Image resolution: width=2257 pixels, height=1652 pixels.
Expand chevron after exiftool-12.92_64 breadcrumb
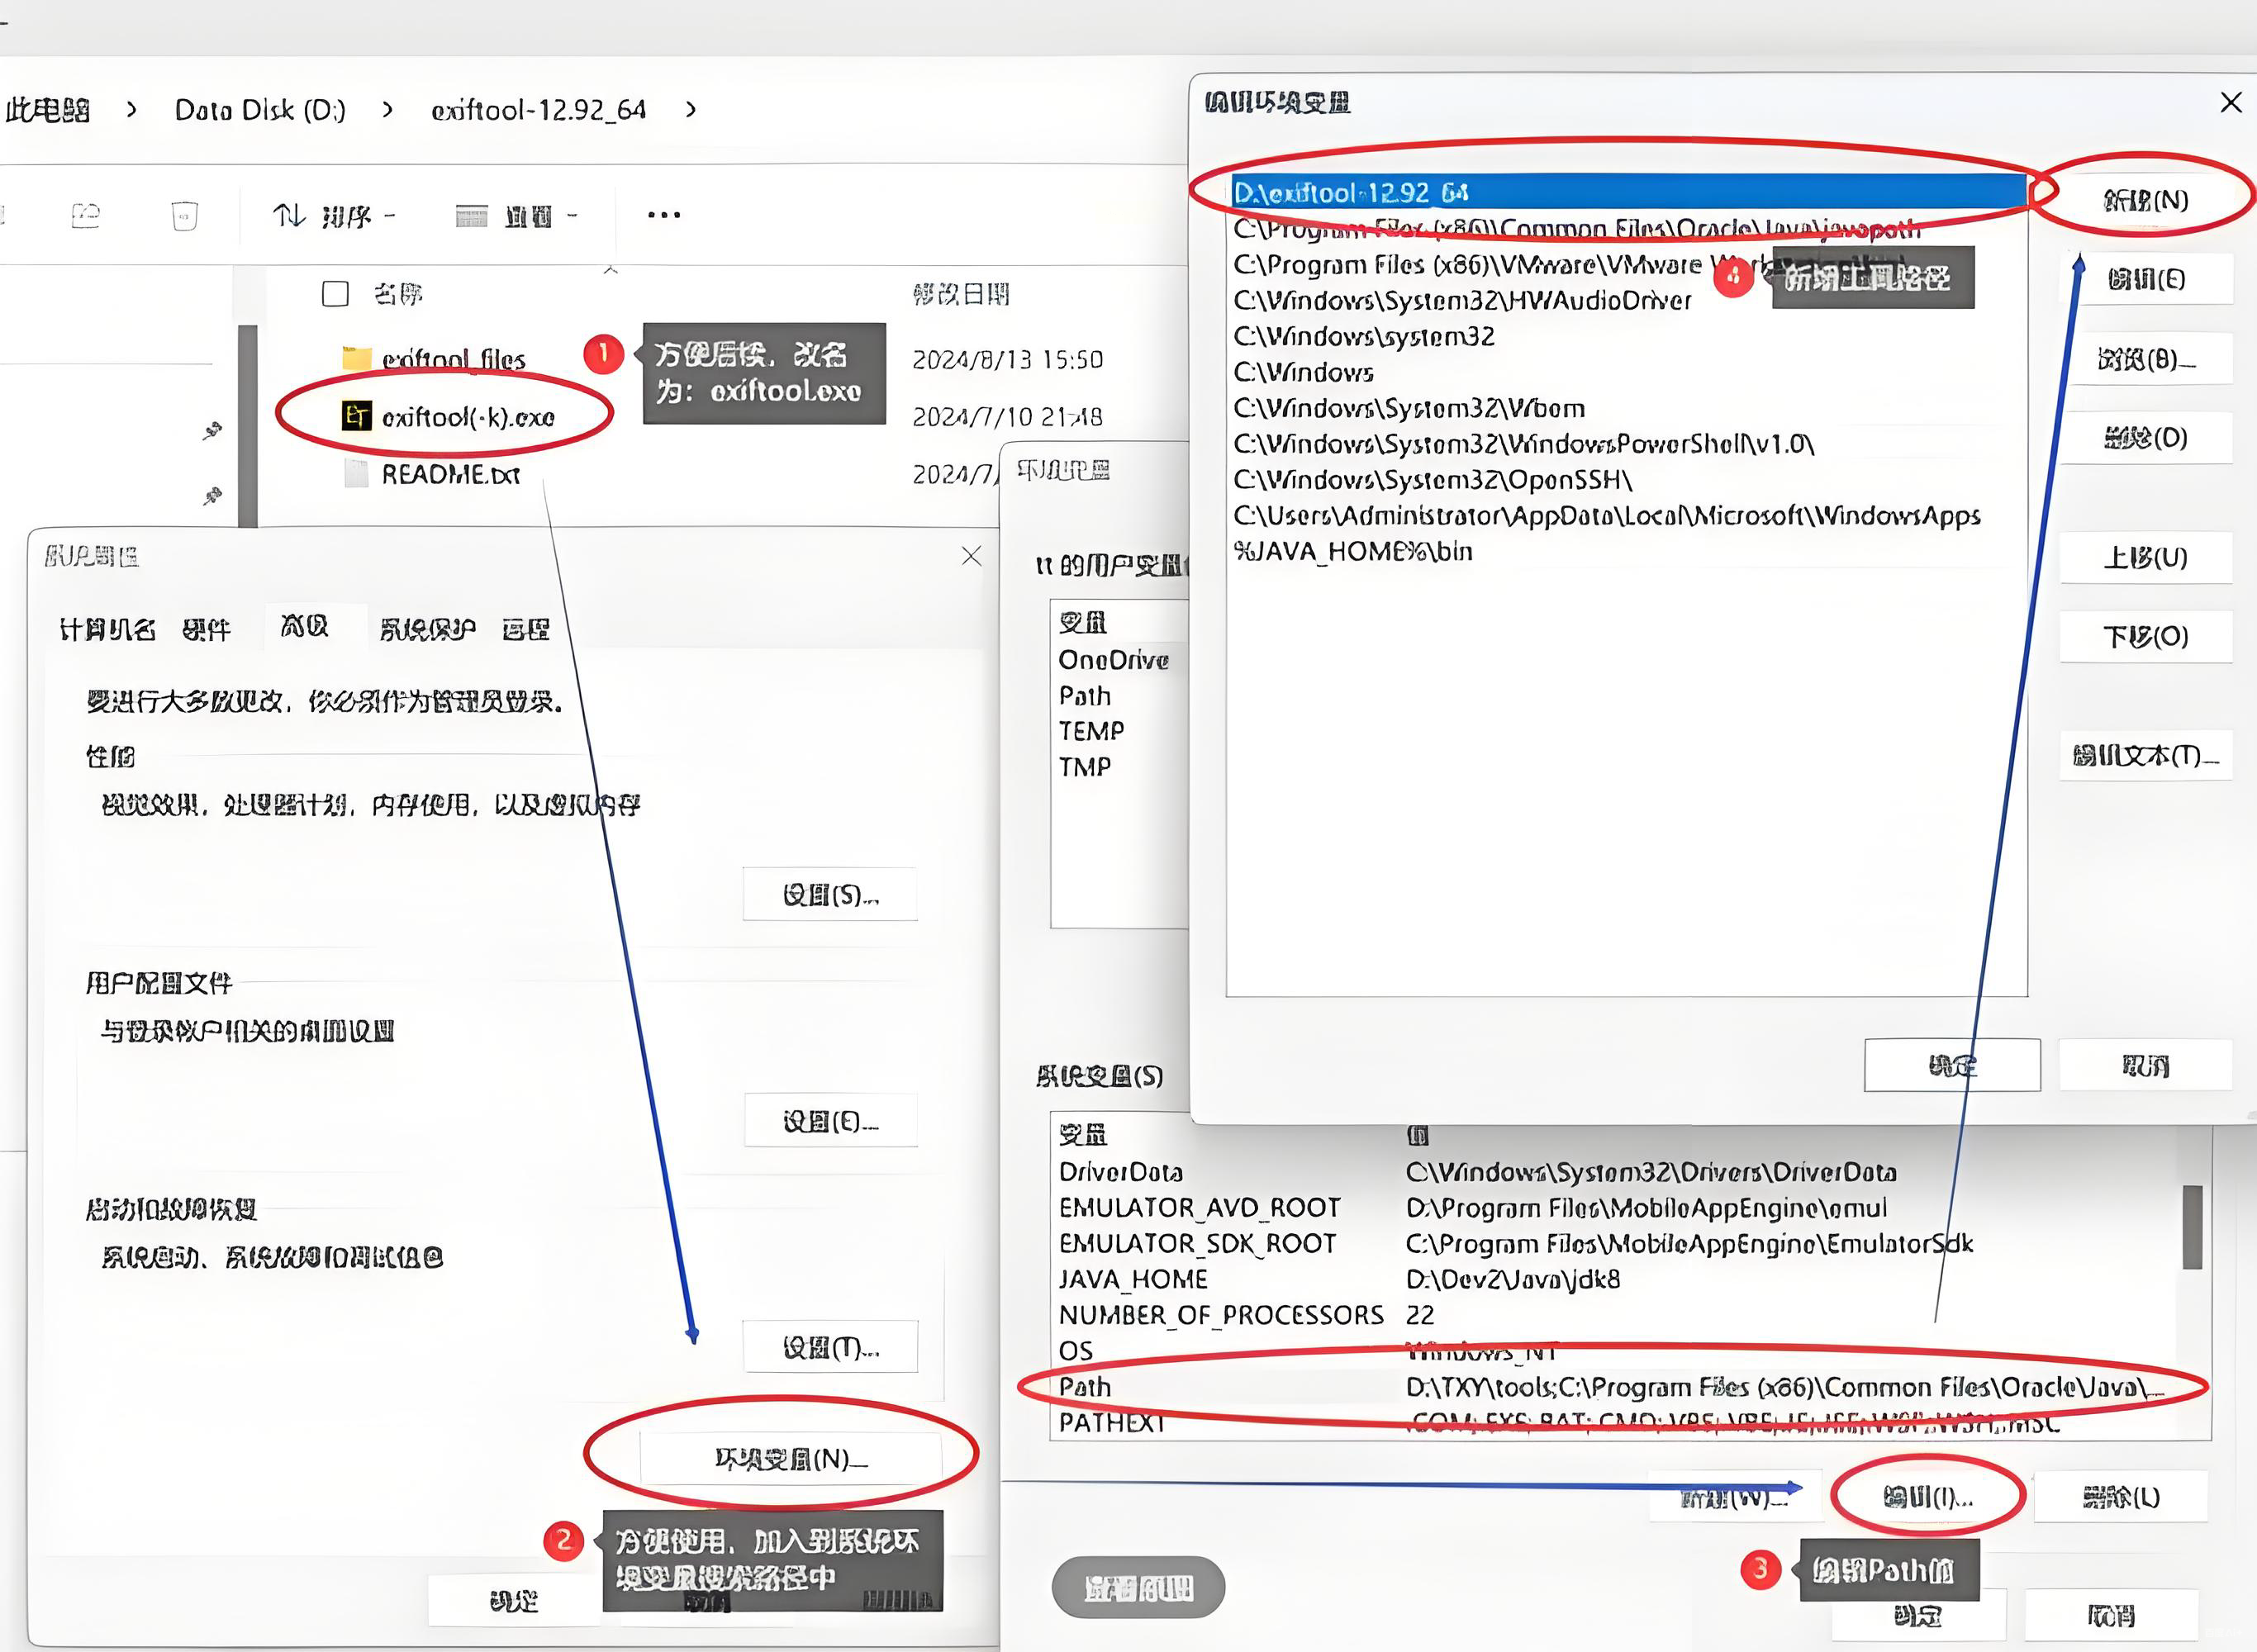[690, 109]
